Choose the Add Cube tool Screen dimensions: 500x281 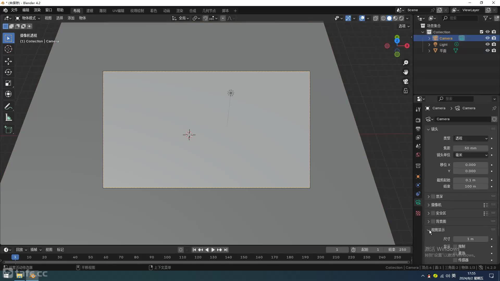click(x=8, y=130)
